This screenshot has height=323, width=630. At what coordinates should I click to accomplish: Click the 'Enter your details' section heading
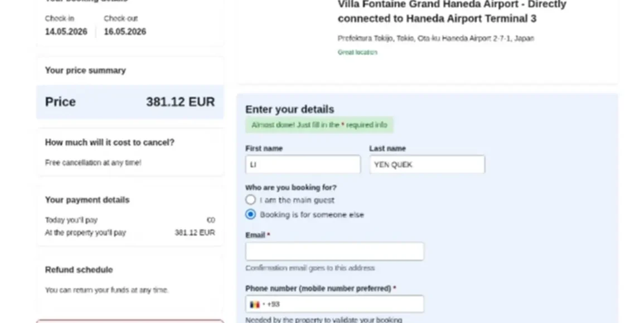pyautogui.click(x=290, y=110)
